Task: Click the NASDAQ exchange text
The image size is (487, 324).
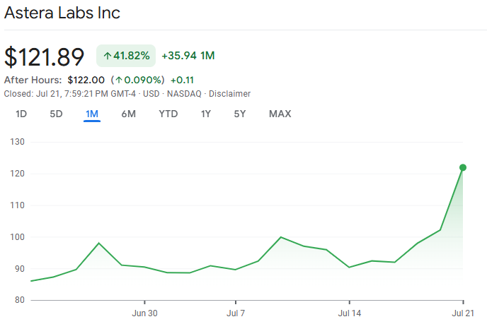Action: 184,94
